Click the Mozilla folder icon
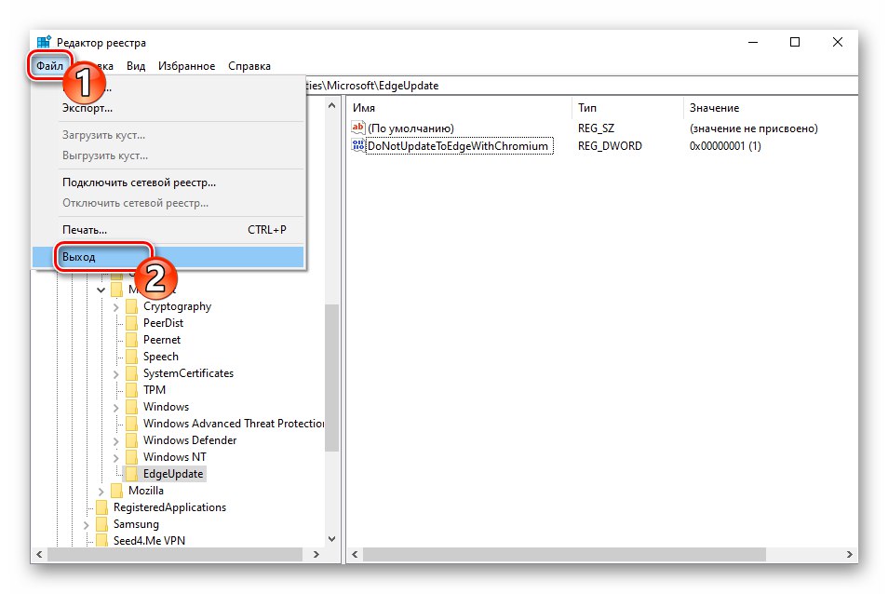The image size is (888, 594). 116,491
